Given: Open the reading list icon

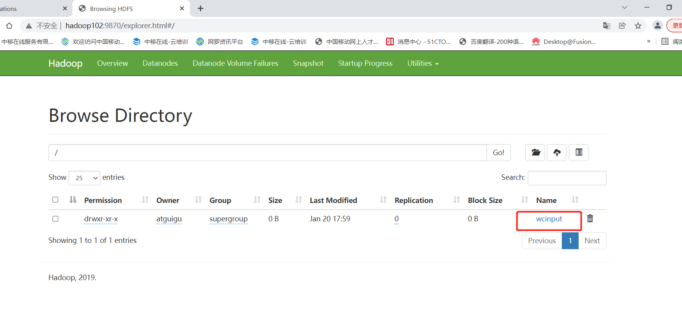Looking at the screenshot, I should click(x=665, y=42).
